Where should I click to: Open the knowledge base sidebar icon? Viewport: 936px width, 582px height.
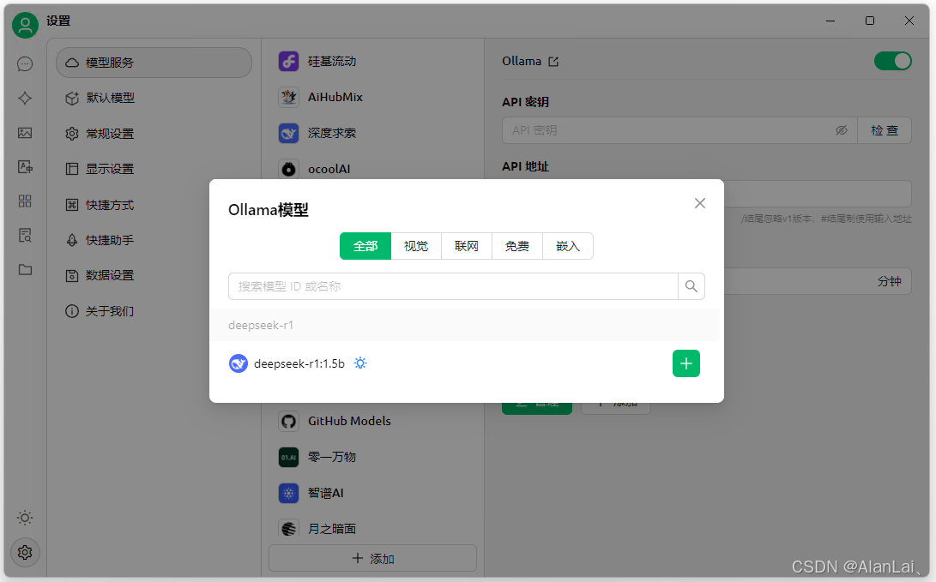click(24, 235)
